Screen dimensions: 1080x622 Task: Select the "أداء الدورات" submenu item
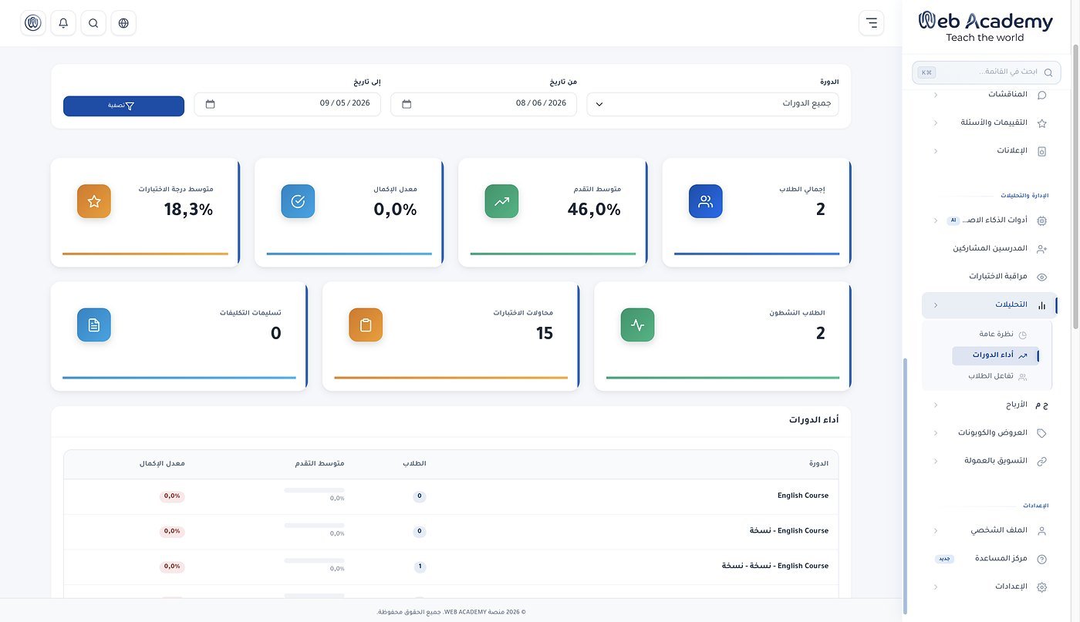coord(995,355)
